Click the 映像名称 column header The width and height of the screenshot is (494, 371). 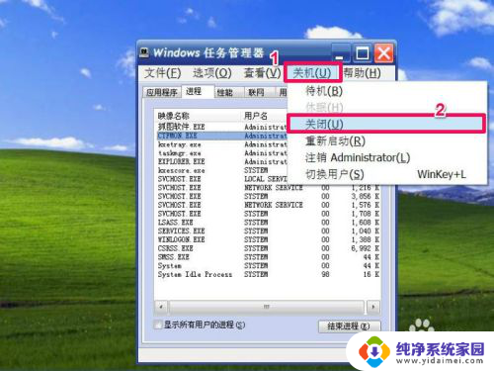click(x=198, y=116)
